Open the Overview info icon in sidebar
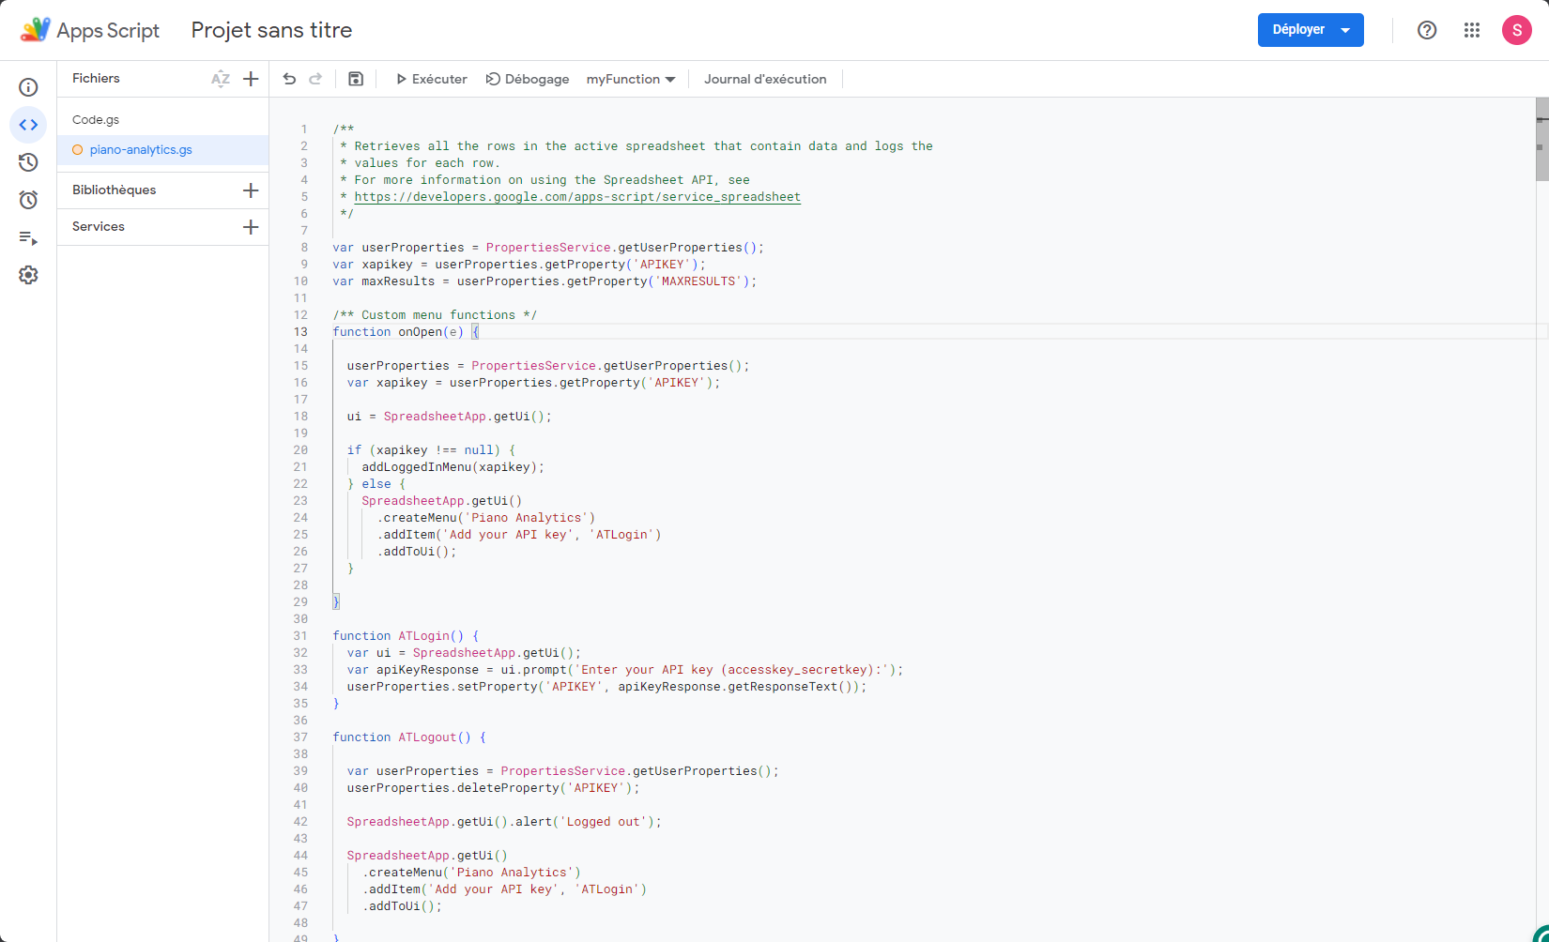The width and height of the screenshot is (1549, 942). pyautogui.click(x=28, y=87)
